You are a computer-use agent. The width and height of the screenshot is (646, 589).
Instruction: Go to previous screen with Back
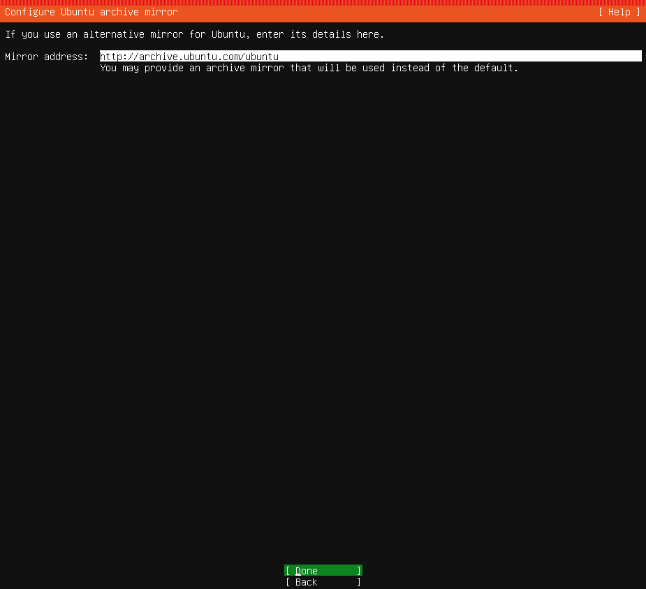[323, 581]
